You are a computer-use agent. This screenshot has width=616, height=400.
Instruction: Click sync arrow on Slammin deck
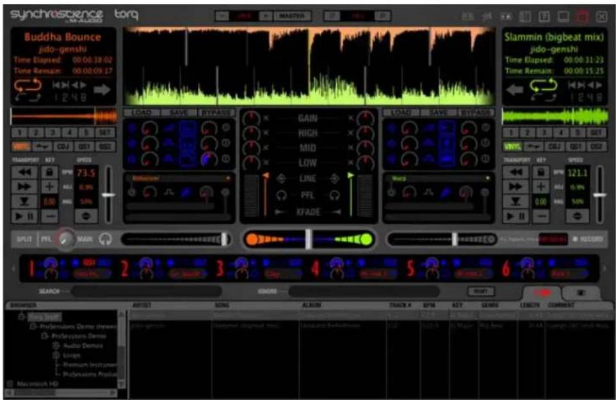(x=514, y=90)
